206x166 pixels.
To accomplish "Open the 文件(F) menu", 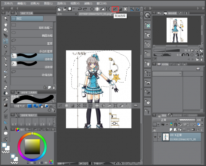I will 8,3.
